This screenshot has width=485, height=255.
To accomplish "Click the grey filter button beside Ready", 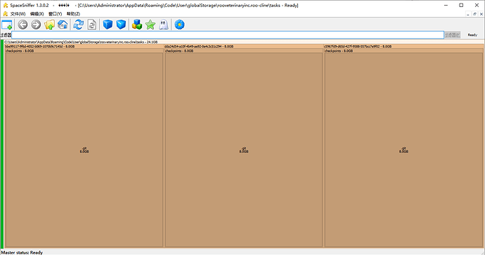I will point(452,35).
